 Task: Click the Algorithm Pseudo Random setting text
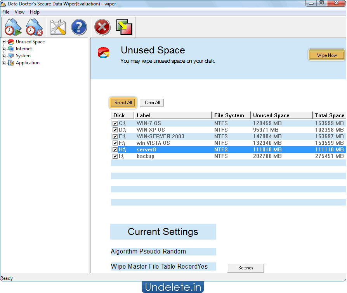click(x=149, y=252)
